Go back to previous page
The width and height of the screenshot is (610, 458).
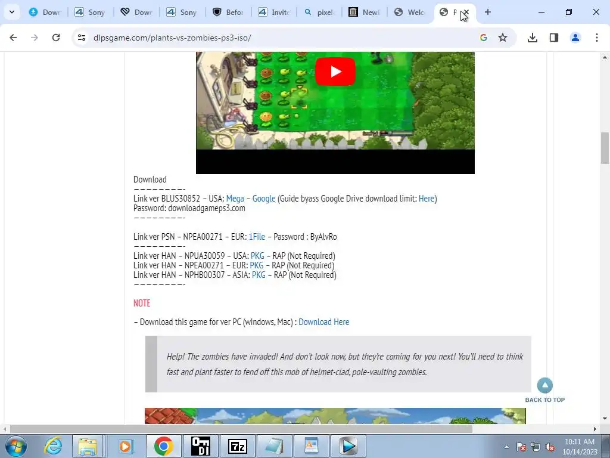[13, 38]
